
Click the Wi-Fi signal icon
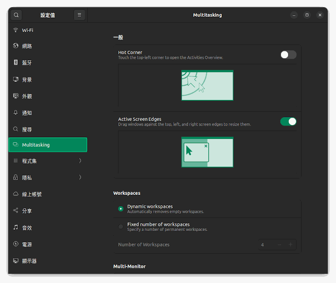tap(16, 30)
